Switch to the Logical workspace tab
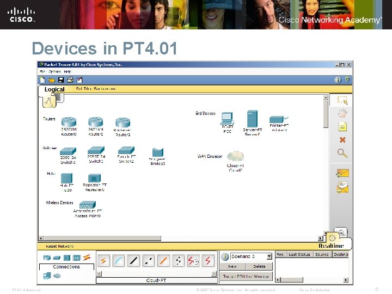Image resolution: width=392 pixels, height=294 pixels. (54, 89)
